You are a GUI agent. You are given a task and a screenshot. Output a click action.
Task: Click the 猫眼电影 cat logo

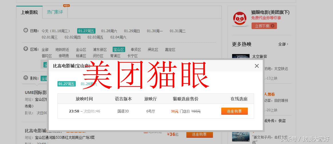pos(240,19)
